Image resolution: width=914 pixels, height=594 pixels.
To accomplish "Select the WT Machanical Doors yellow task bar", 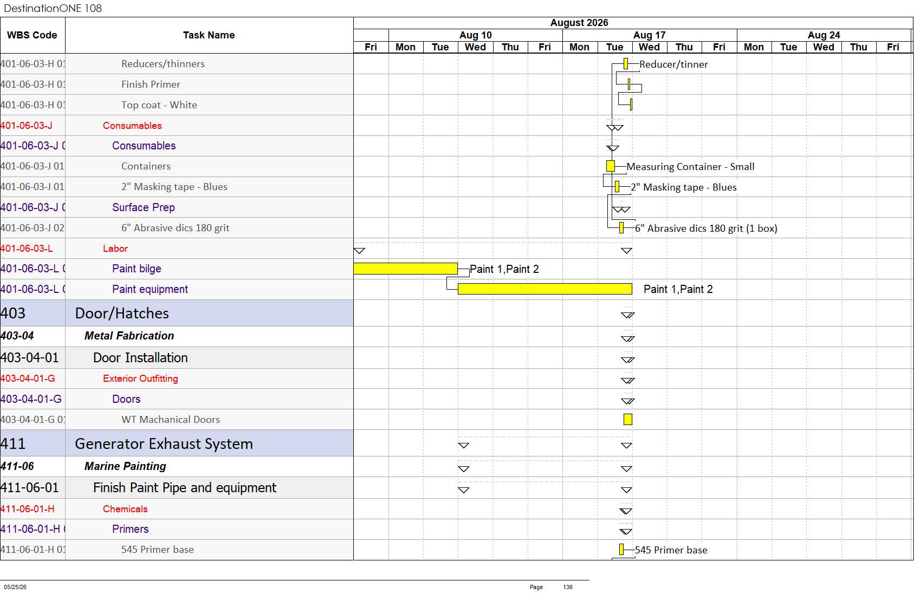I will click(x=627, y=419).
